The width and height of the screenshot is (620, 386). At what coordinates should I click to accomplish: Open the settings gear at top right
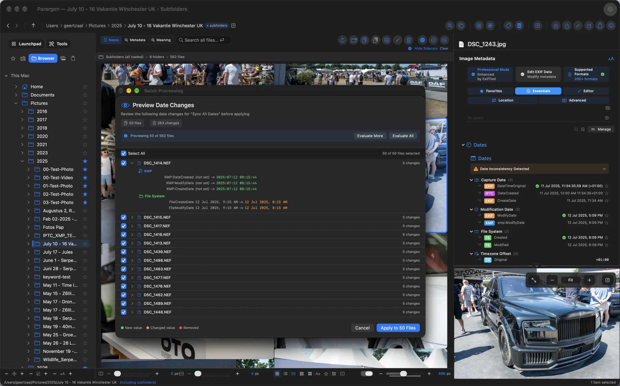(x=610, y=9)
